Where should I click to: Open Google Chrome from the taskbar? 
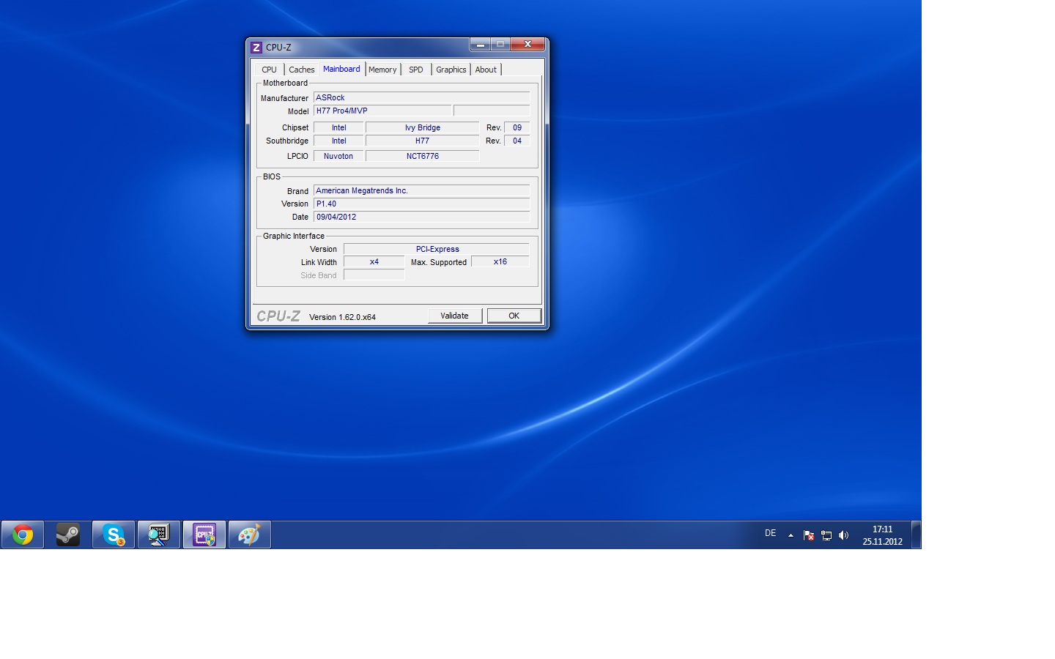(x=23, y=535)
